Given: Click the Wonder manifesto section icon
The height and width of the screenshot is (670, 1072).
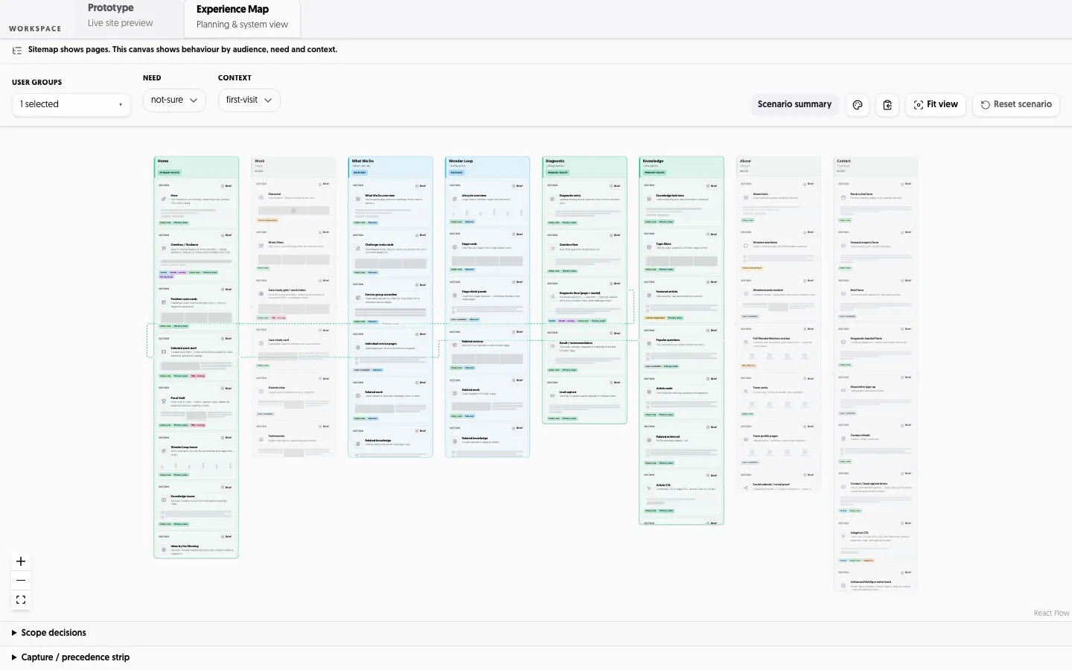Looking at the screenshot, I should (746, 245).
